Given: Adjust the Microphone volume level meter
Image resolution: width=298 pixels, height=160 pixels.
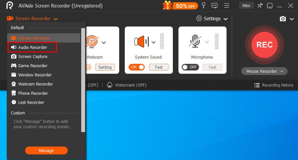Looking at the screenshot, I should tap(217, 41).
